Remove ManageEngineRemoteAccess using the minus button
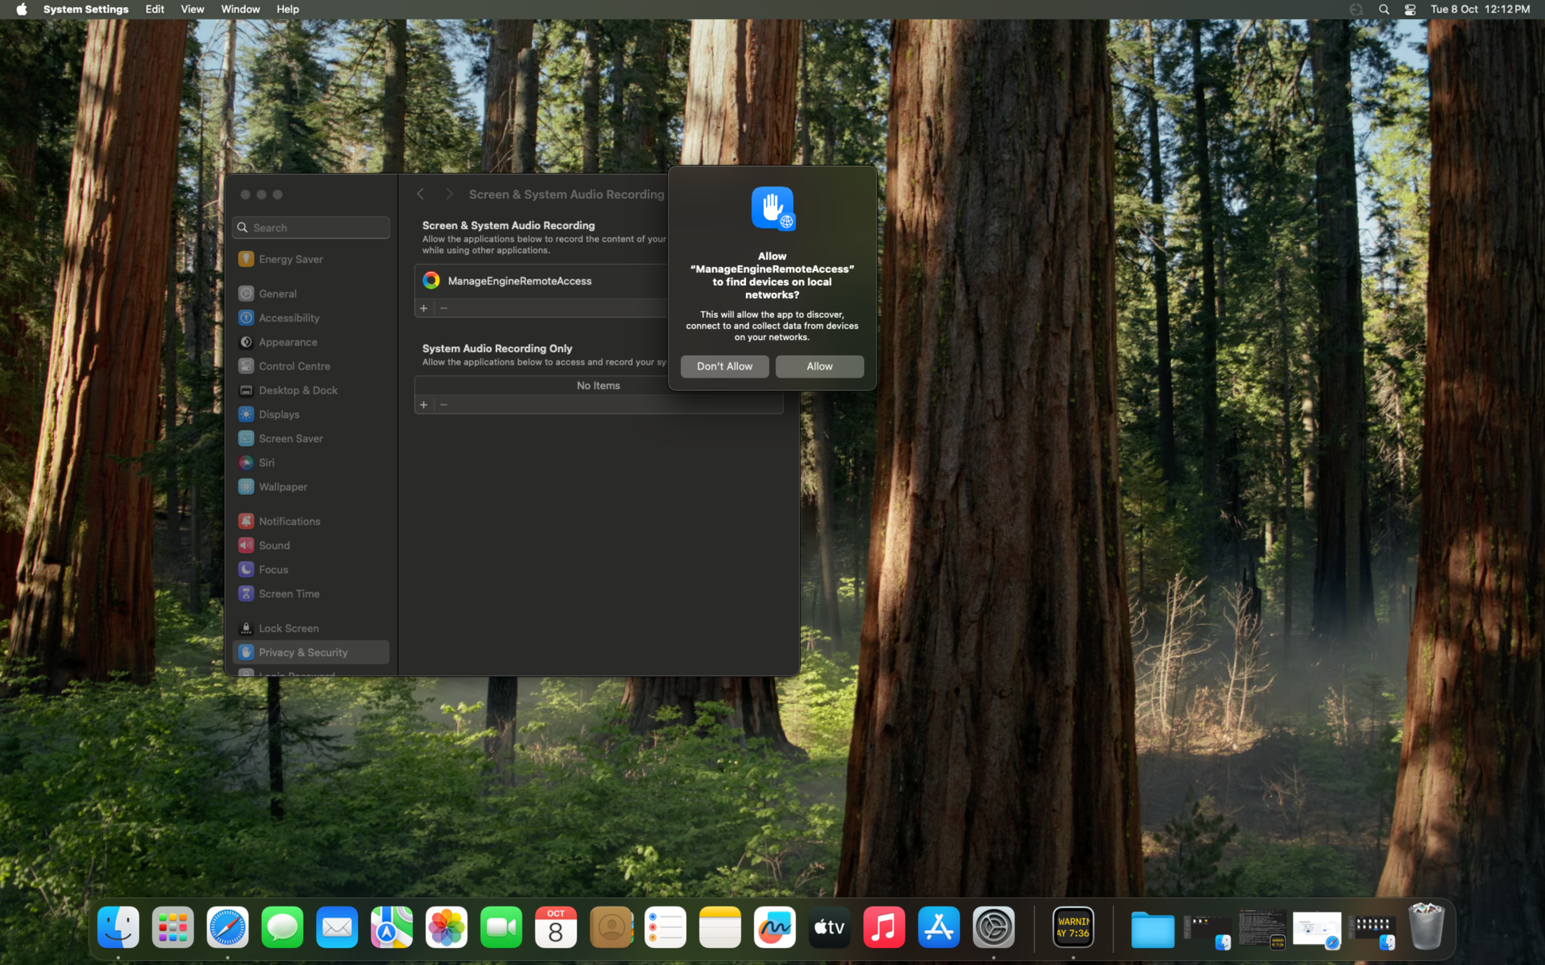This screenshot has height=965, width=1545. coord(443,308)
